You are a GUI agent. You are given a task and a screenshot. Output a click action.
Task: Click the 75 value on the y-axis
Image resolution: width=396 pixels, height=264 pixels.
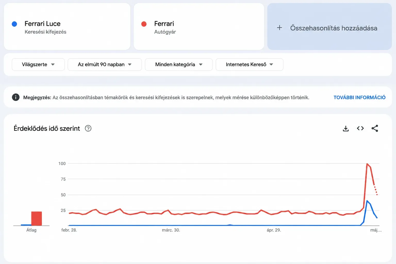(63, 179)
